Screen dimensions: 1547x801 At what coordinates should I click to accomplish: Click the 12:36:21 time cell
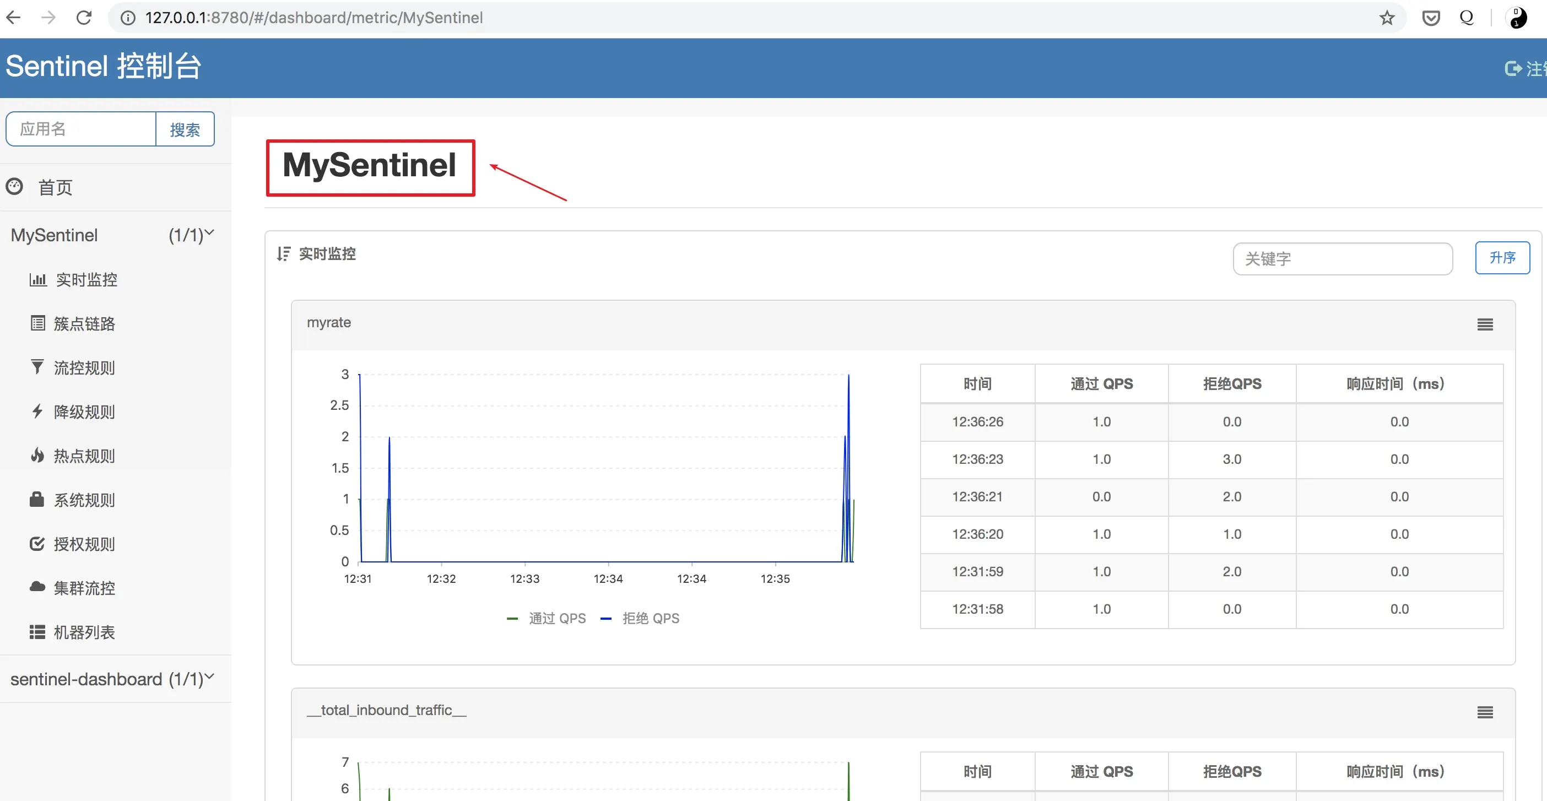click(x=977, y=496)
